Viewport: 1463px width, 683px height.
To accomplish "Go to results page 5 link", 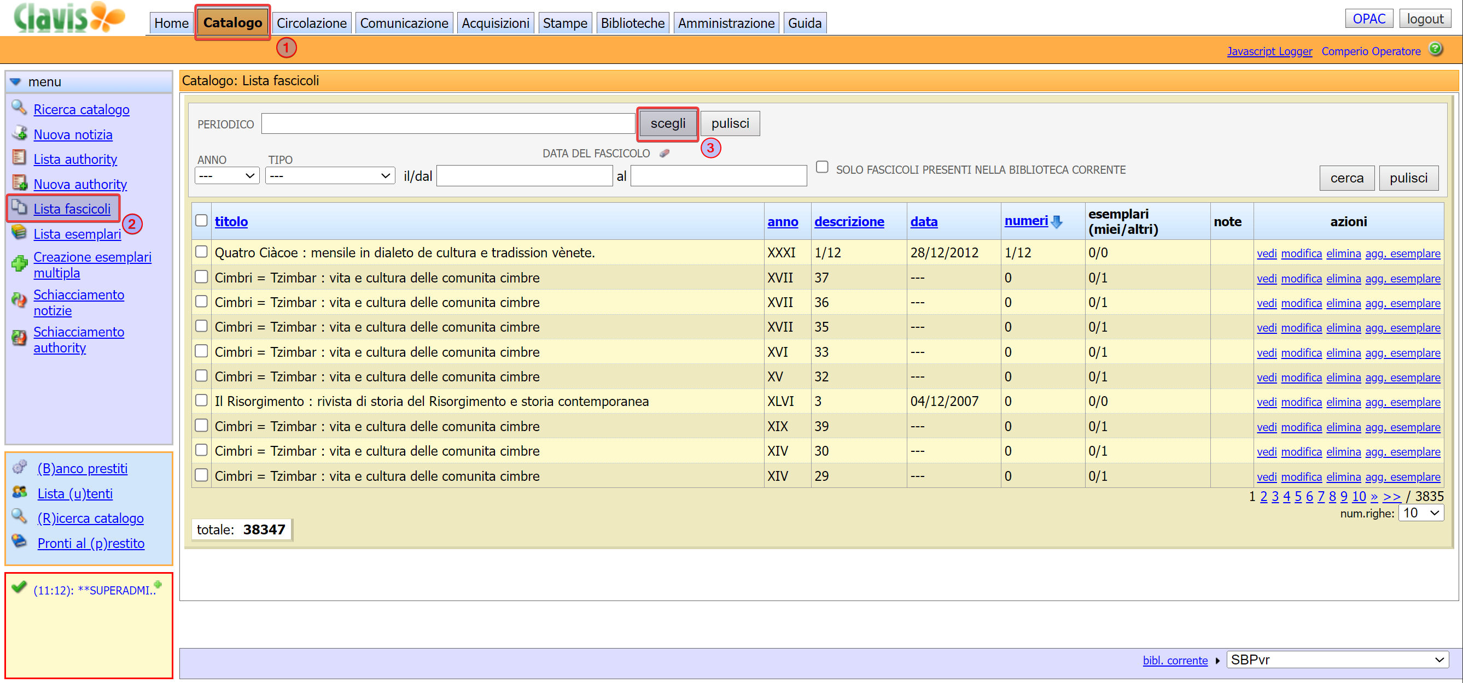I will click(x=1298, y=497).
